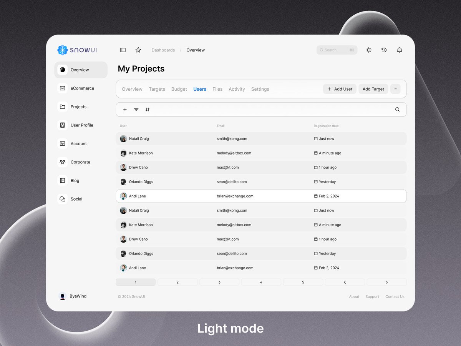Open the Projects section in the sidebar

tap(78, 106)
